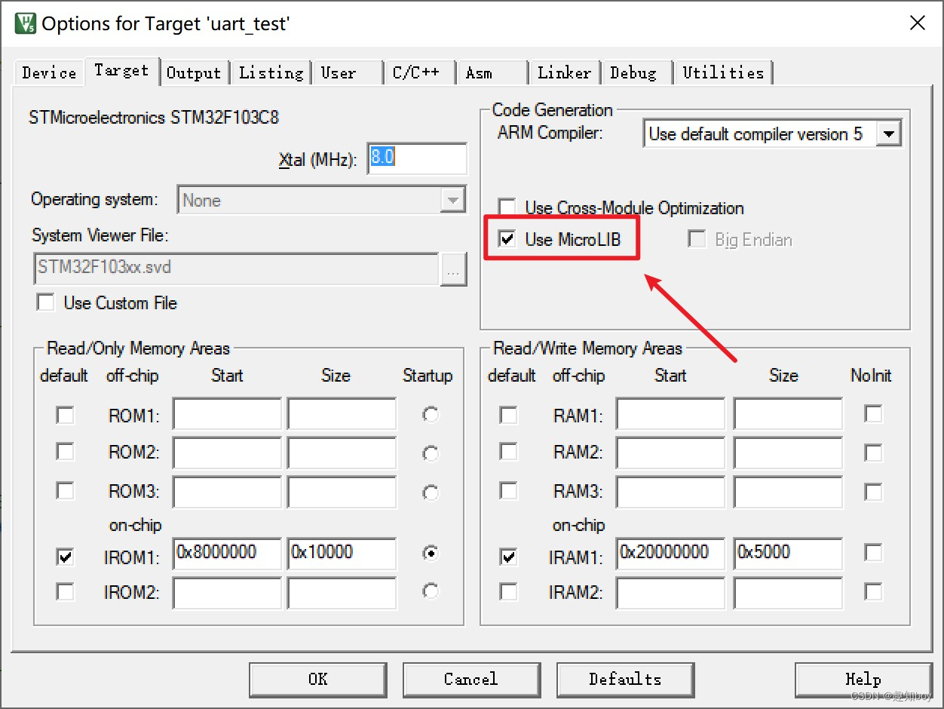Toggle the Use MicroLIB checkbox
This screenshot has height=709, width=944.
[507, 239]
